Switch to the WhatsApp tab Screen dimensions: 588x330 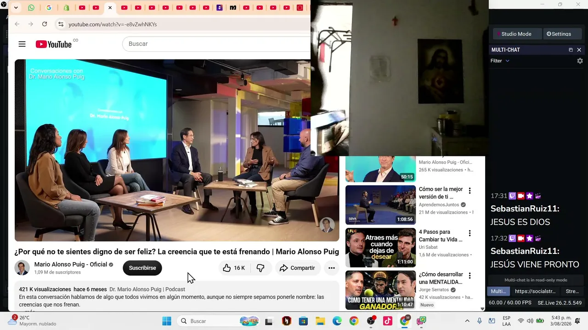tap(31, 8)
